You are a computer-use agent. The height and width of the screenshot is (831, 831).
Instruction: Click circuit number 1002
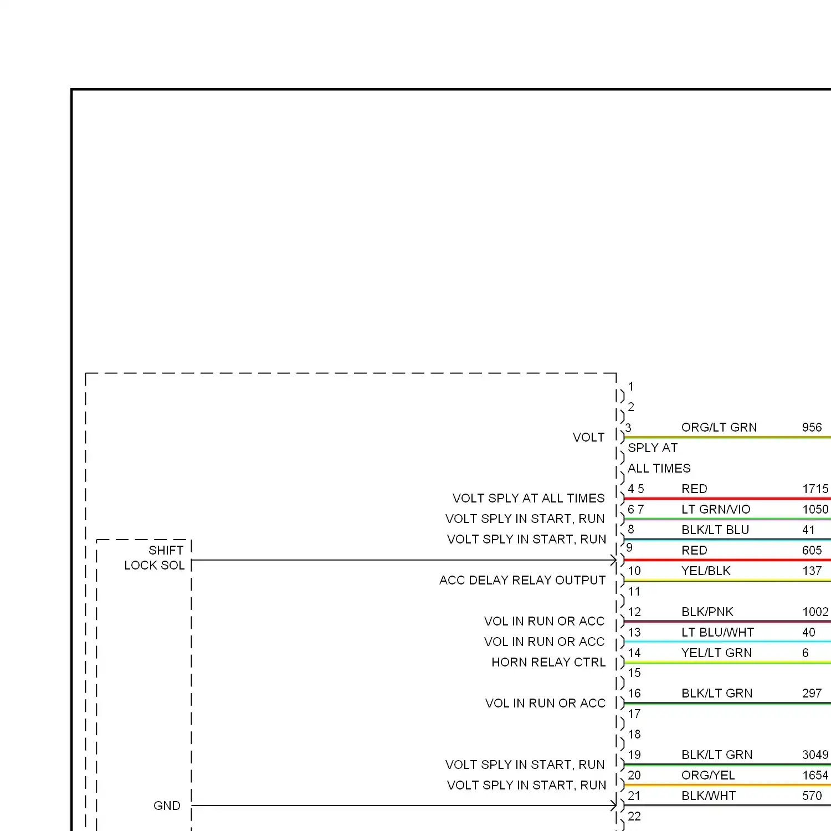click(815, 612)
